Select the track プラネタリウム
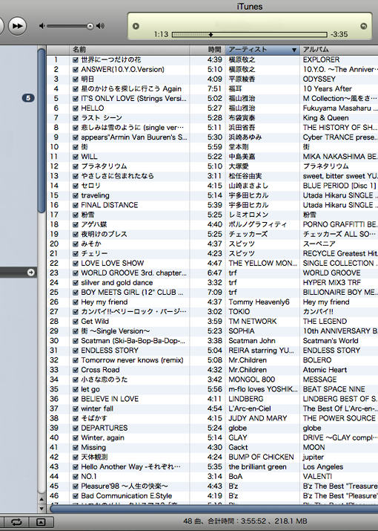This screenshot has width=378, height=531. (104, 166)
